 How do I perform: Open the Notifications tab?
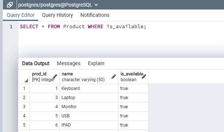(95, 15)
